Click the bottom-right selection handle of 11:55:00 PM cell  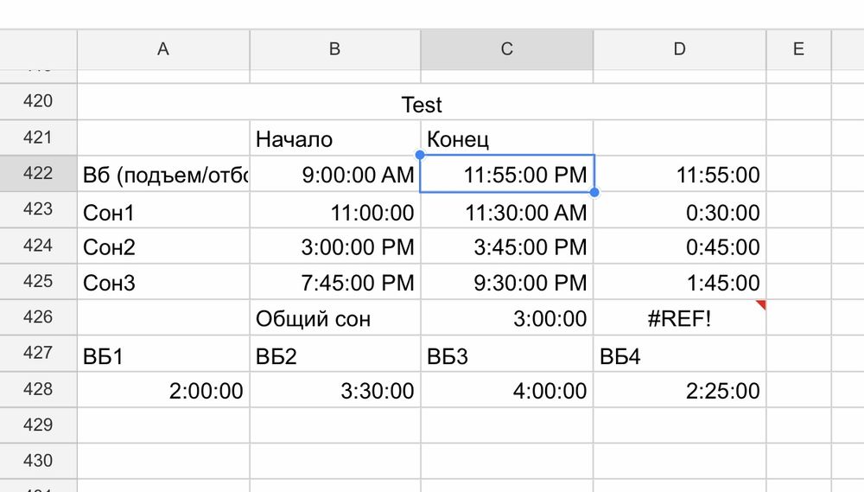pyautogui.click(x=594, y=192)
